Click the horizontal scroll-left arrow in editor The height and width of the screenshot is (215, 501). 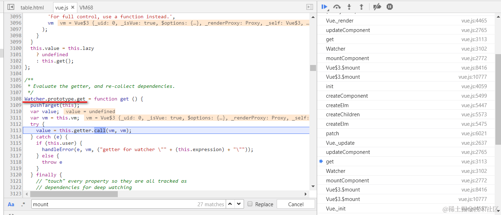coord(26,194)
